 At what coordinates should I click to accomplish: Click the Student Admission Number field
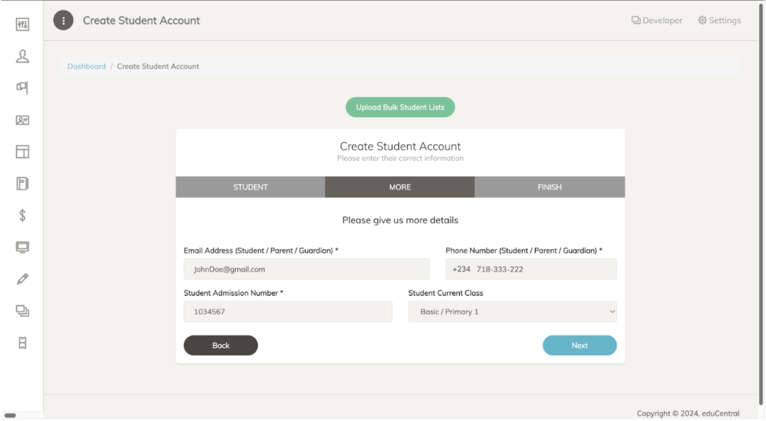[288, 312]
